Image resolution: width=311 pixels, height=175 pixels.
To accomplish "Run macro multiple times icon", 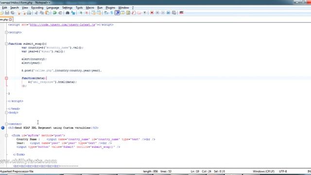I will click(x=169, y=13).
